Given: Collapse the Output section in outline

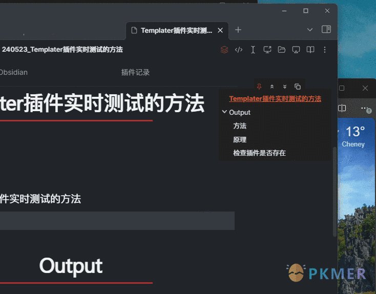Looking at the screenshot, I should tap(224, 112).
